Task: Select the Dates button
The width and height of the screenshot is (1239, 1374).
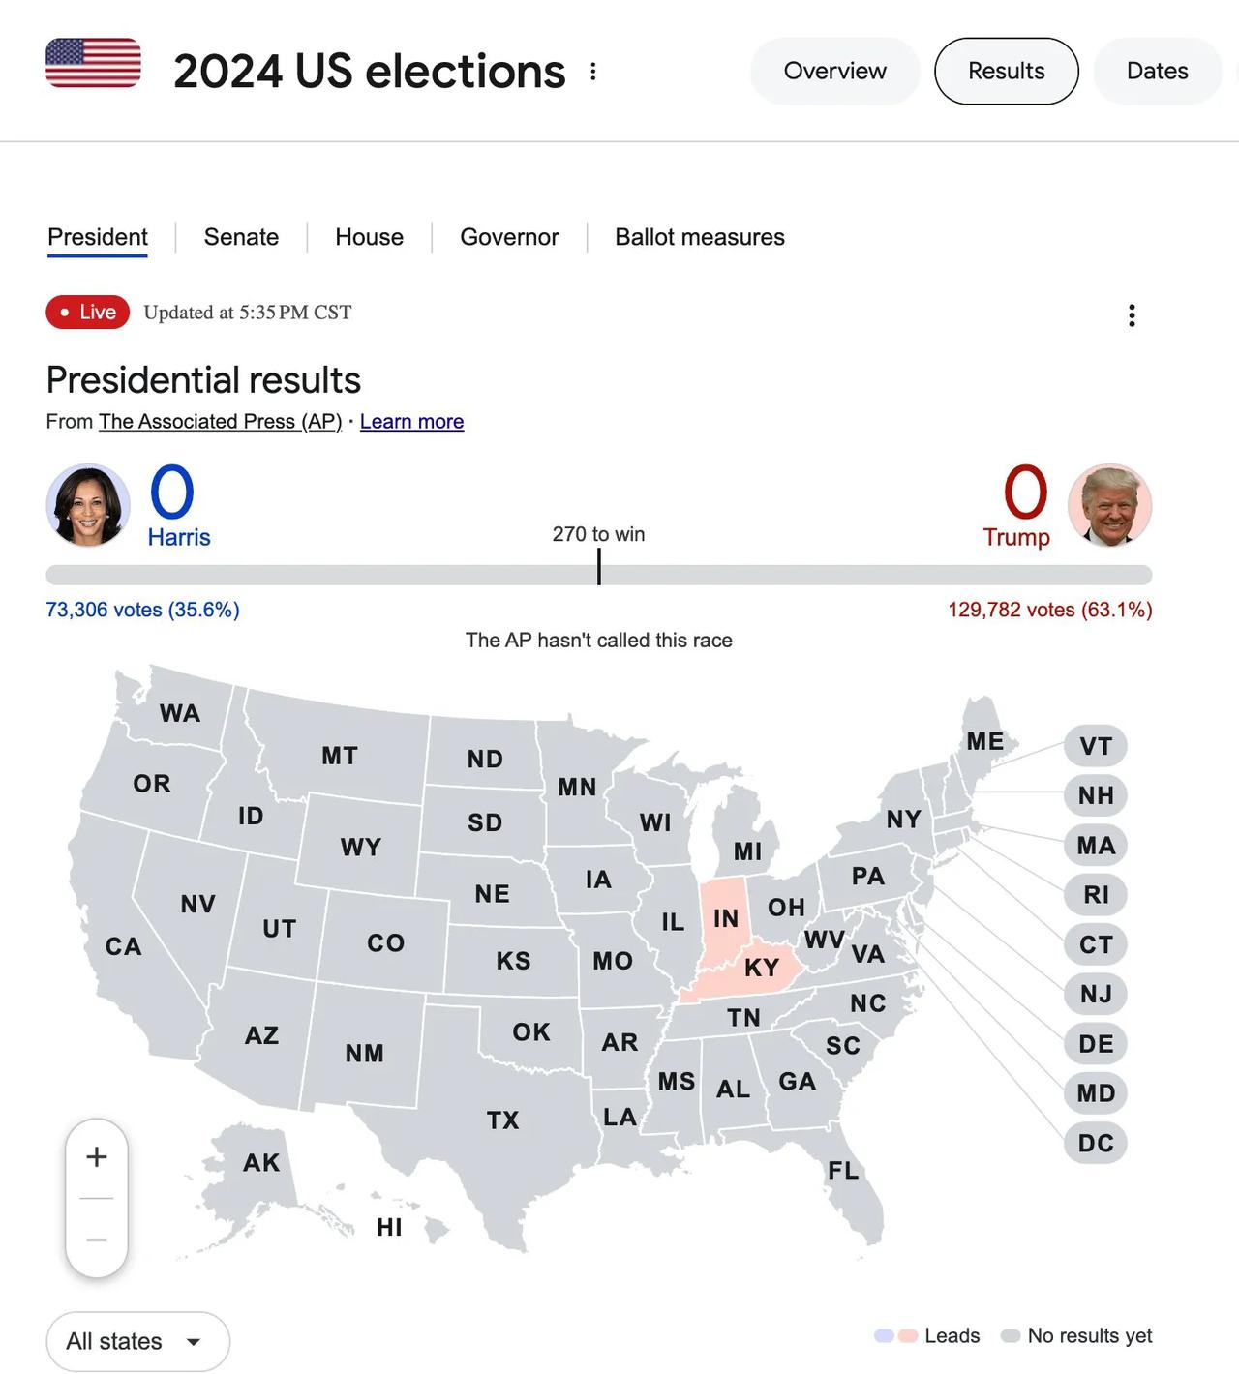Action: tap(1157, 71)
